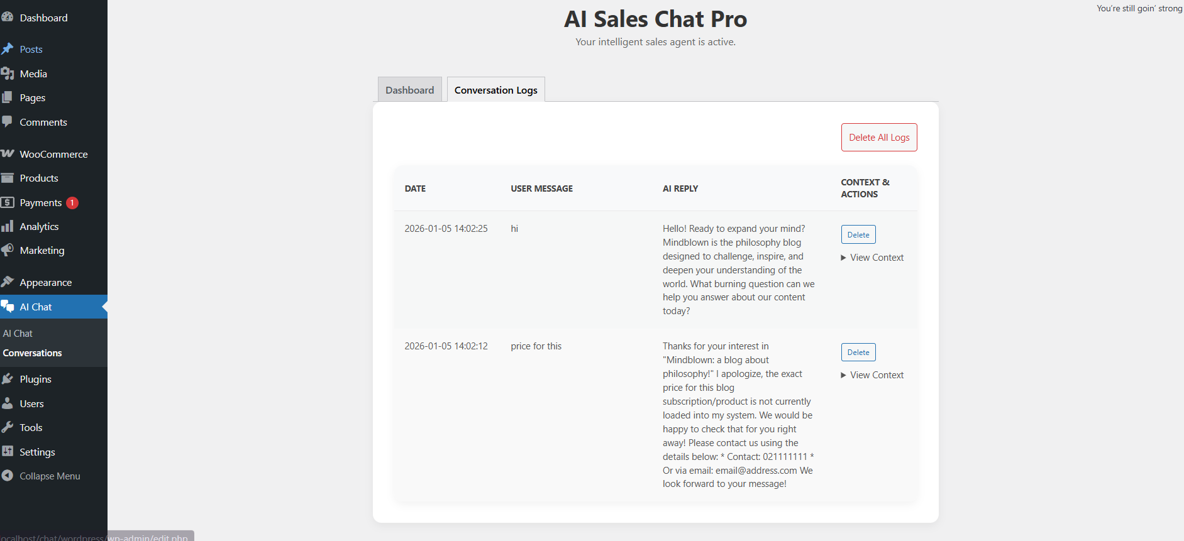Open the Dashboard from the sidebar icon
1184x541 pixels.
coord(9,17)
